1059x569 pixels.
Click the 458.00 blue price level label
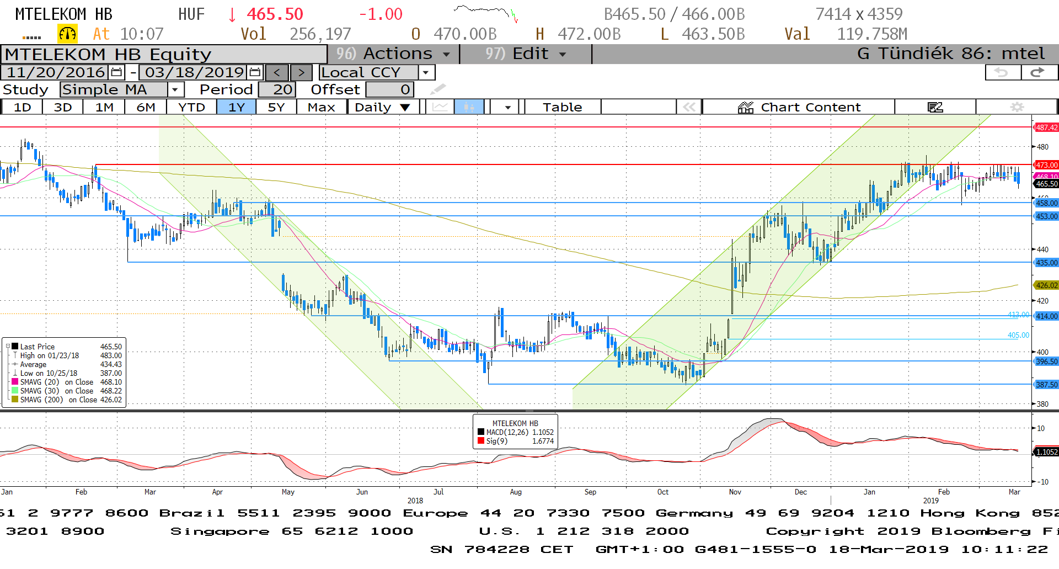[1046, 203]
